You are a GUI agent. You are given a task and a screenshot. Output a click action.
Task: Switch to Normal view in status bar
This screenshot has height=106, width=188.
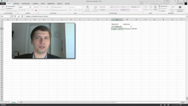[x=161, y=105]
